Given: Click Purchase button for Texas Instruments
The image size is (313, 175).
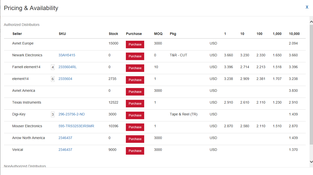Looking at the screenshot, I should tap(135, 104).
